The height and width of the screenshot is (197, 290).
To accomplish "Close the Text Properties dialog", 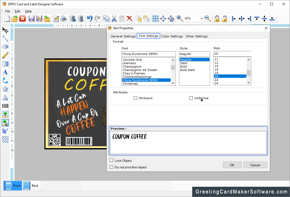I will (266, 28).
